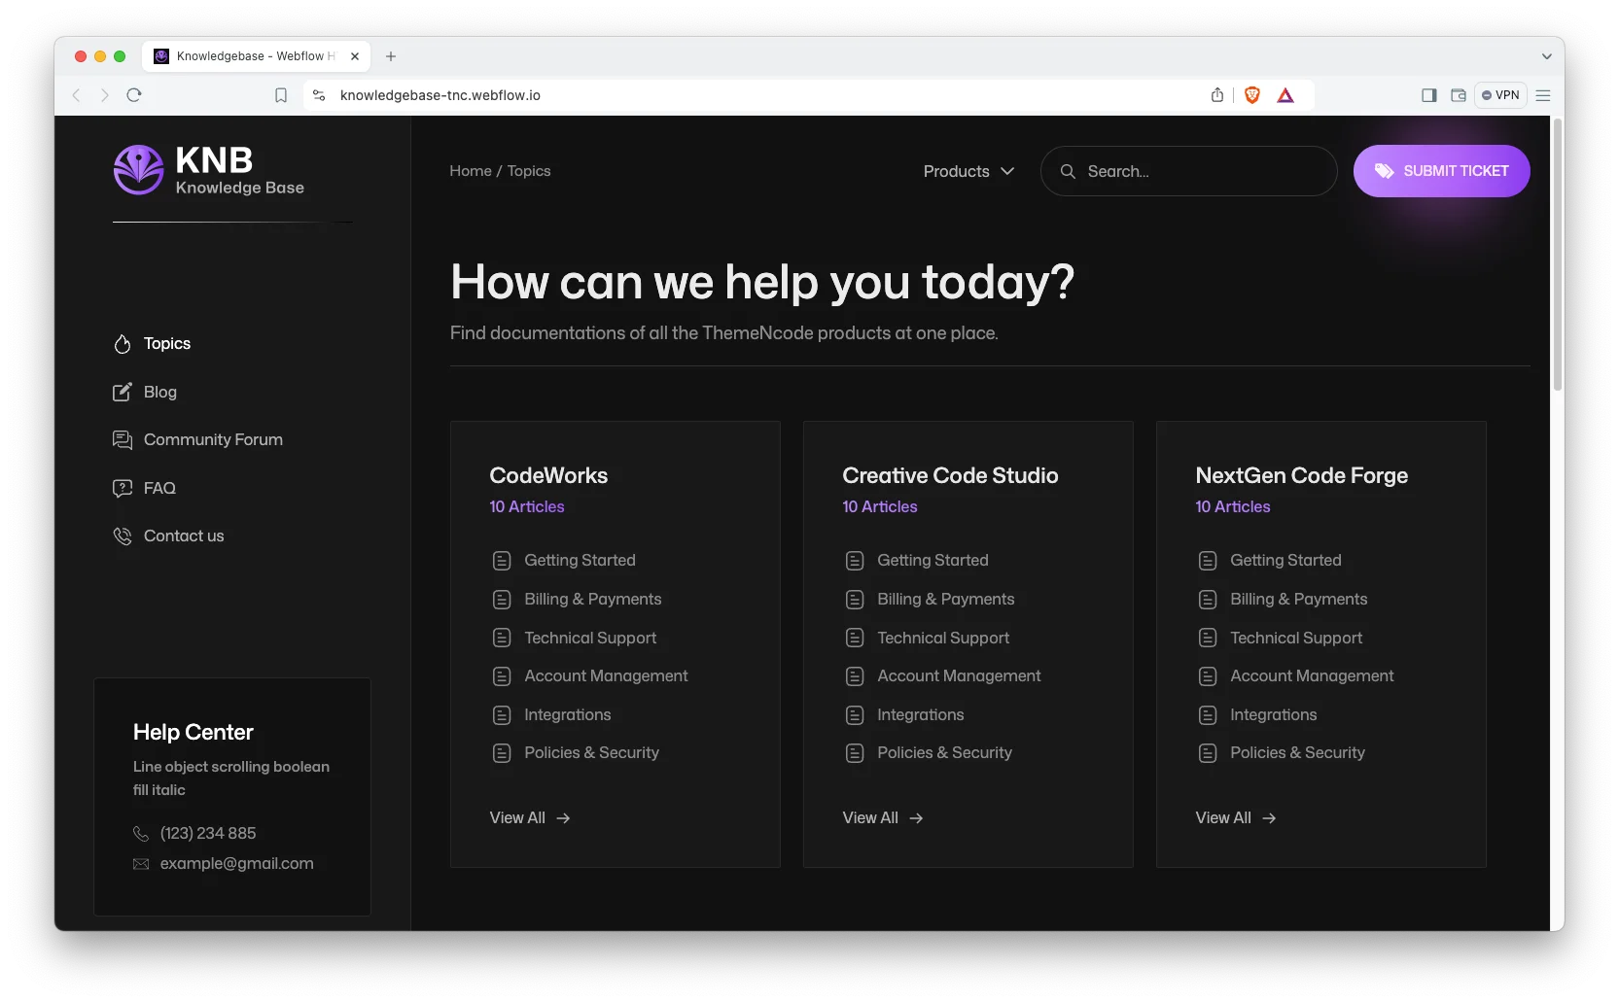The height and width of the screenshot is (1003, 1619).
Task: Click the share icon in address bar
Action: 1217,95
